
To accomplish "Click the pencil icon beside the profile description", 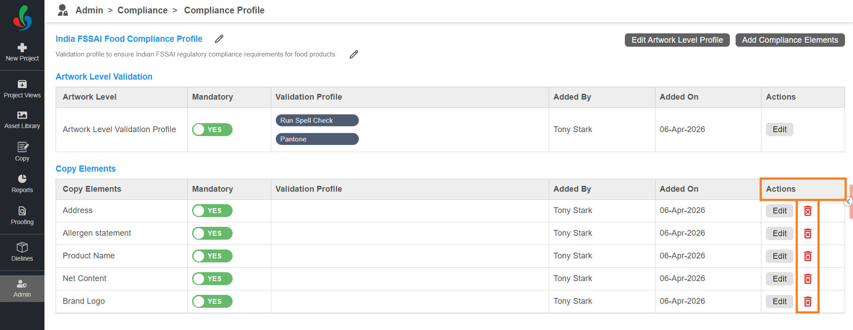I will tap(354, 54).
